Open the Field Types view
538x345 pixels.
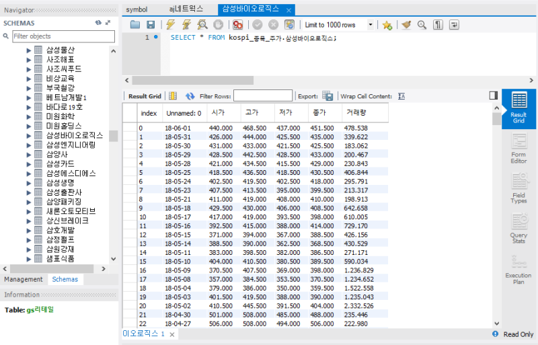[x=518, y=188]
